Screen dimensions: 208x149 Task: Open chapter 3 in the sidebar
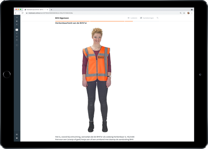17,37
